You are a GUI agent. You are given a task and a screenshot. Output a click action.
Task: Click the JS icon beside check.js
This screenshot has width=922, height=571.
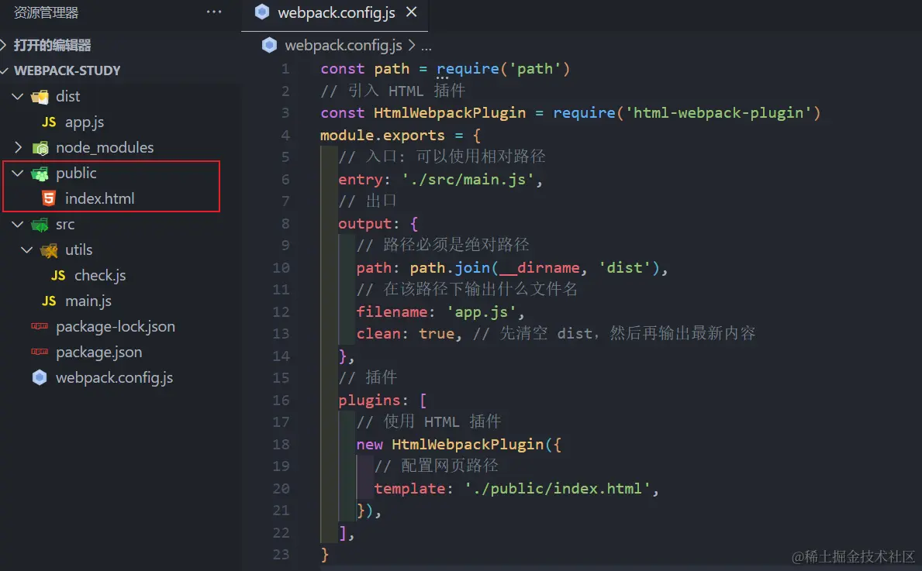(x=58, y=276)
